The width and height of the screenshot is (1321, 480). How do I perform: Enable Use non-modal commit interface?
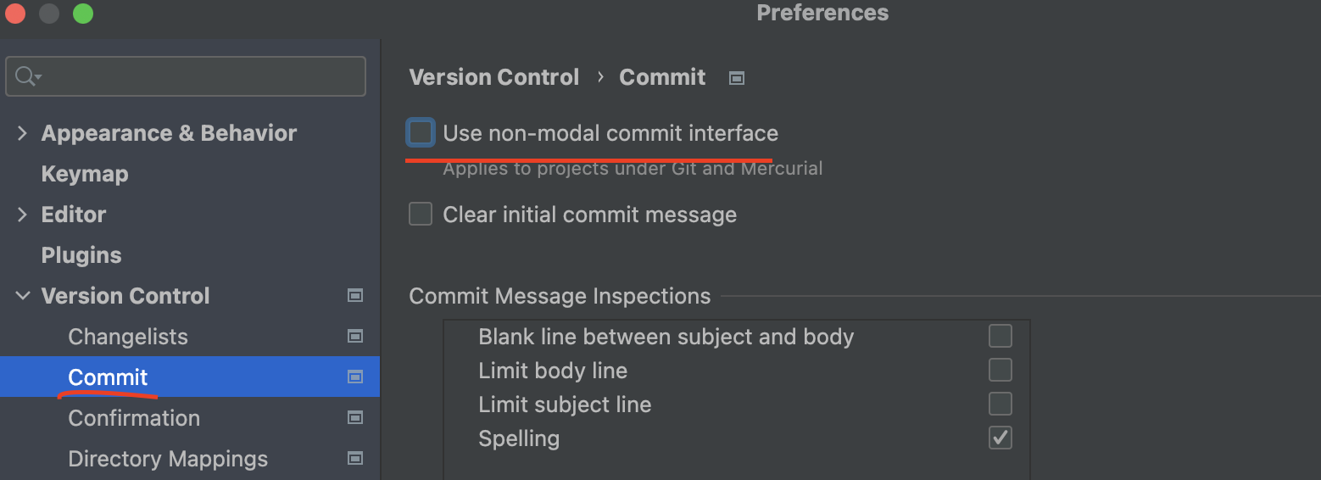pyautogui.click(x=421, y=133)
